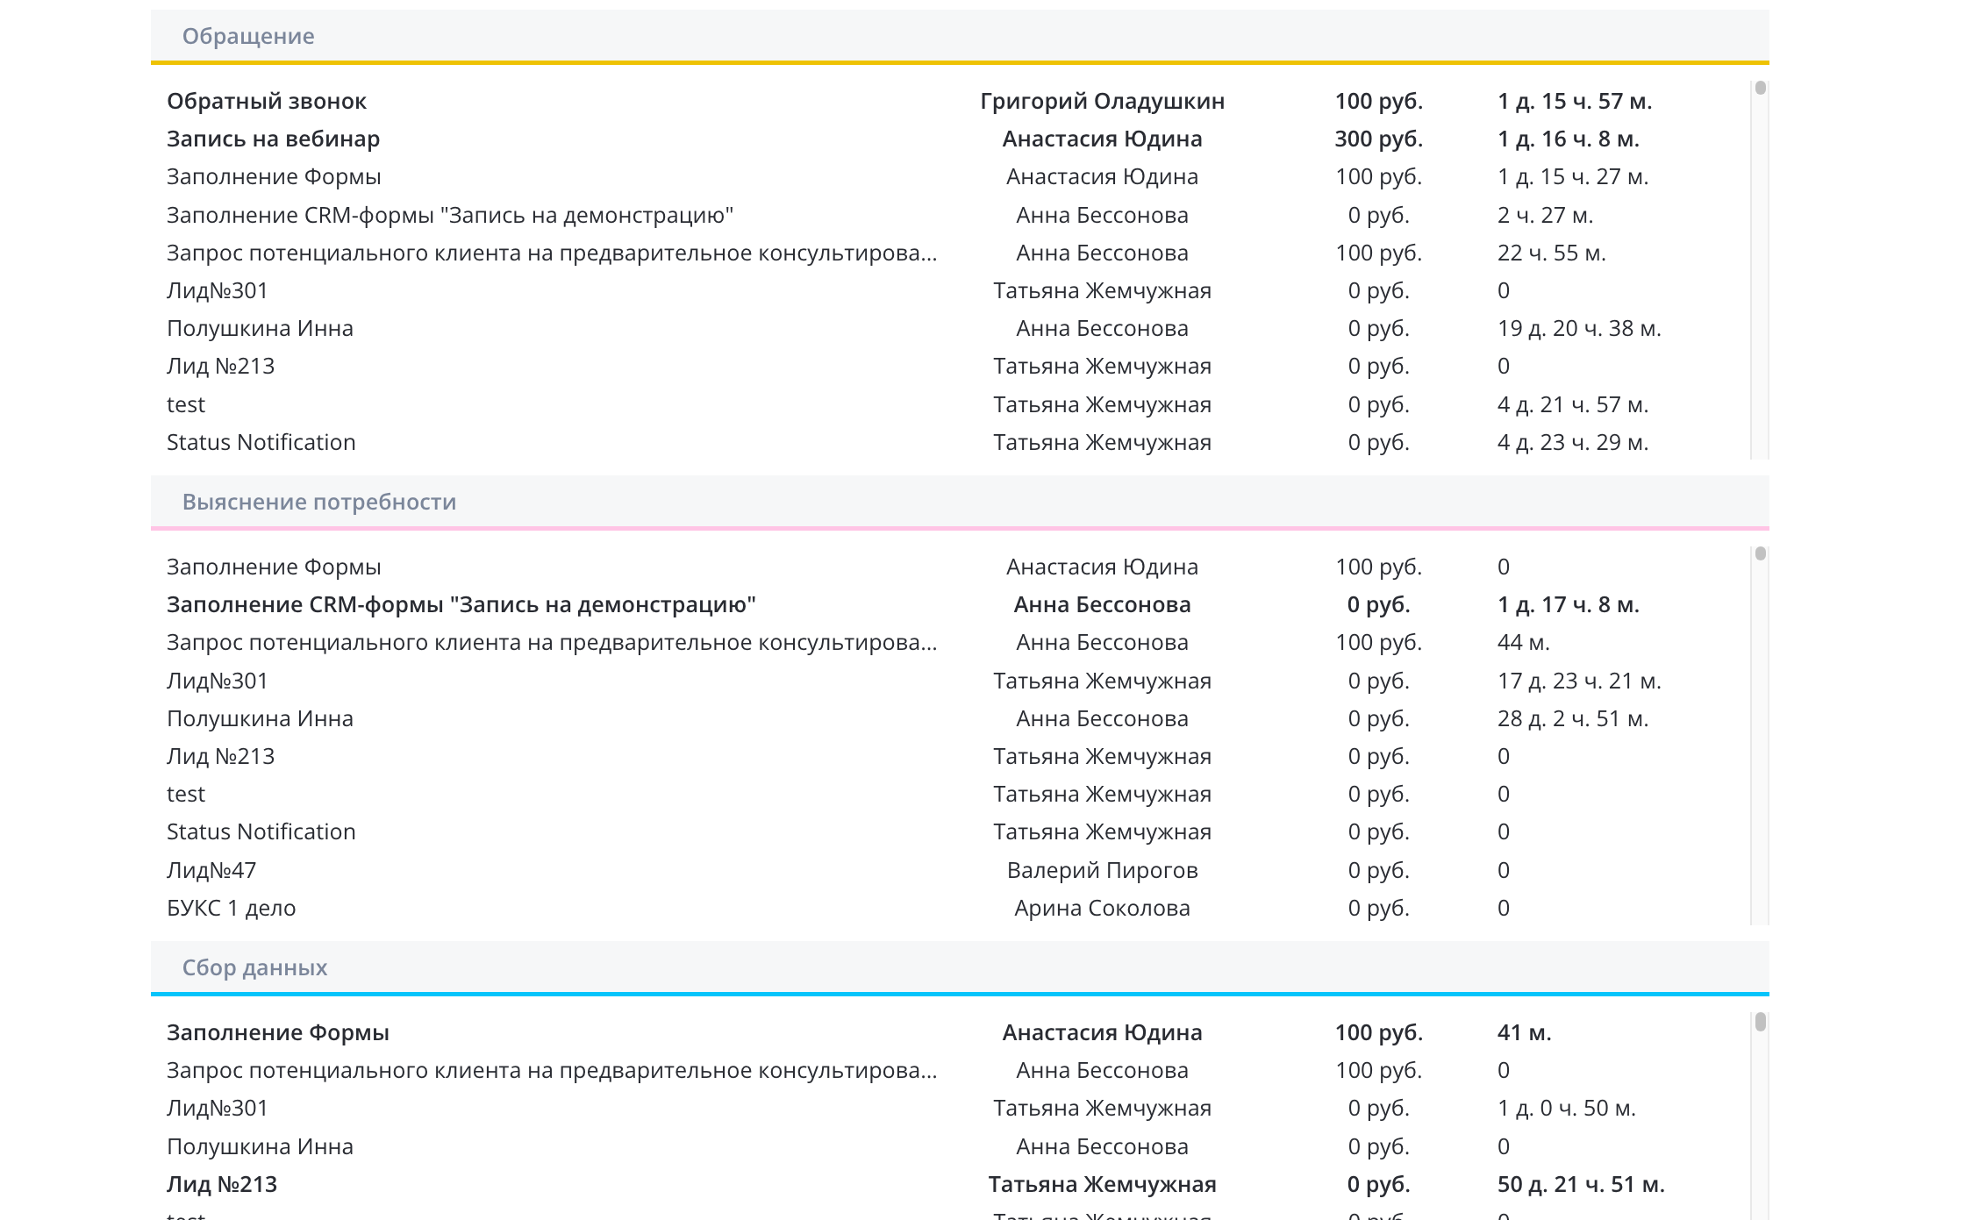Click Арина Соколова responsible name
This screenshot has height=1220, width=1980.
1102,908
